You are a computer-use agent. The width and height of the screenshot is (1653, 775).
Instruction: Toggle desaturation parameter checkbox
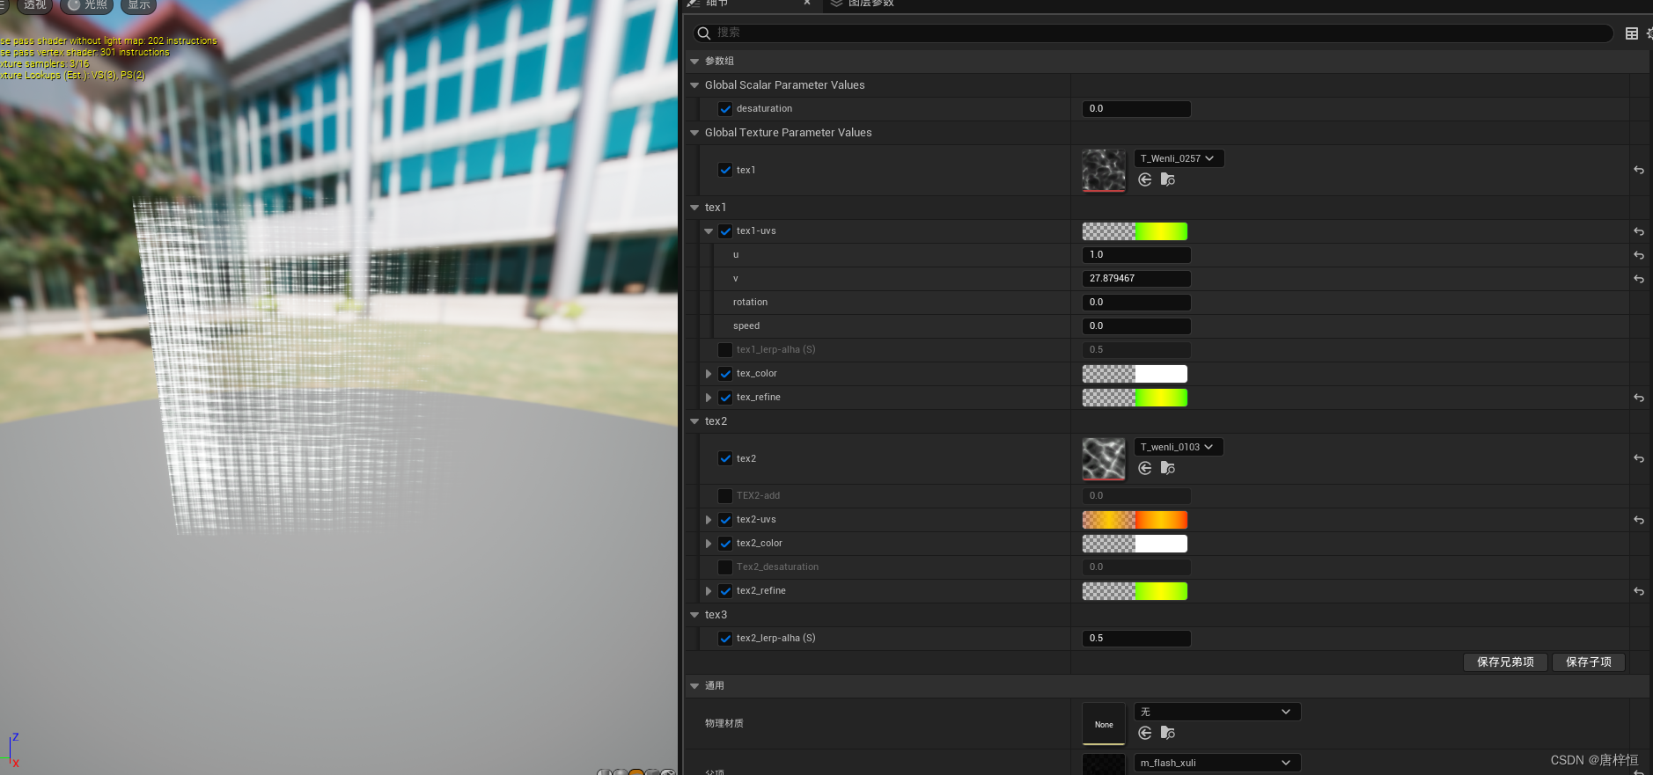[x=725, y=109]
